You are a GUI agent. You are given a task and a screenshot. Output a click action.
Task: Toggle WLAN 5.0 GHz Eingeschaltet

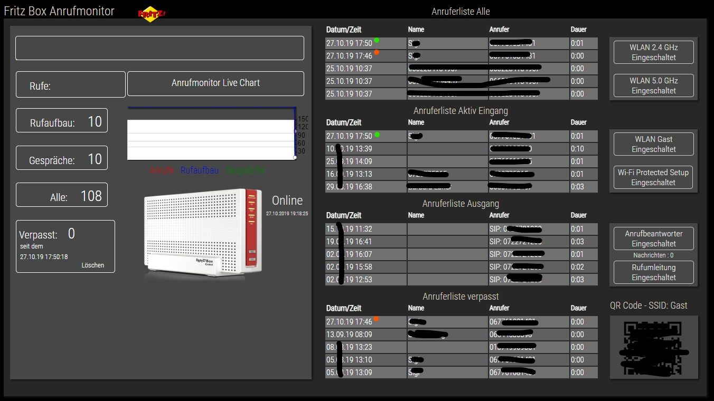coord(653,85)
